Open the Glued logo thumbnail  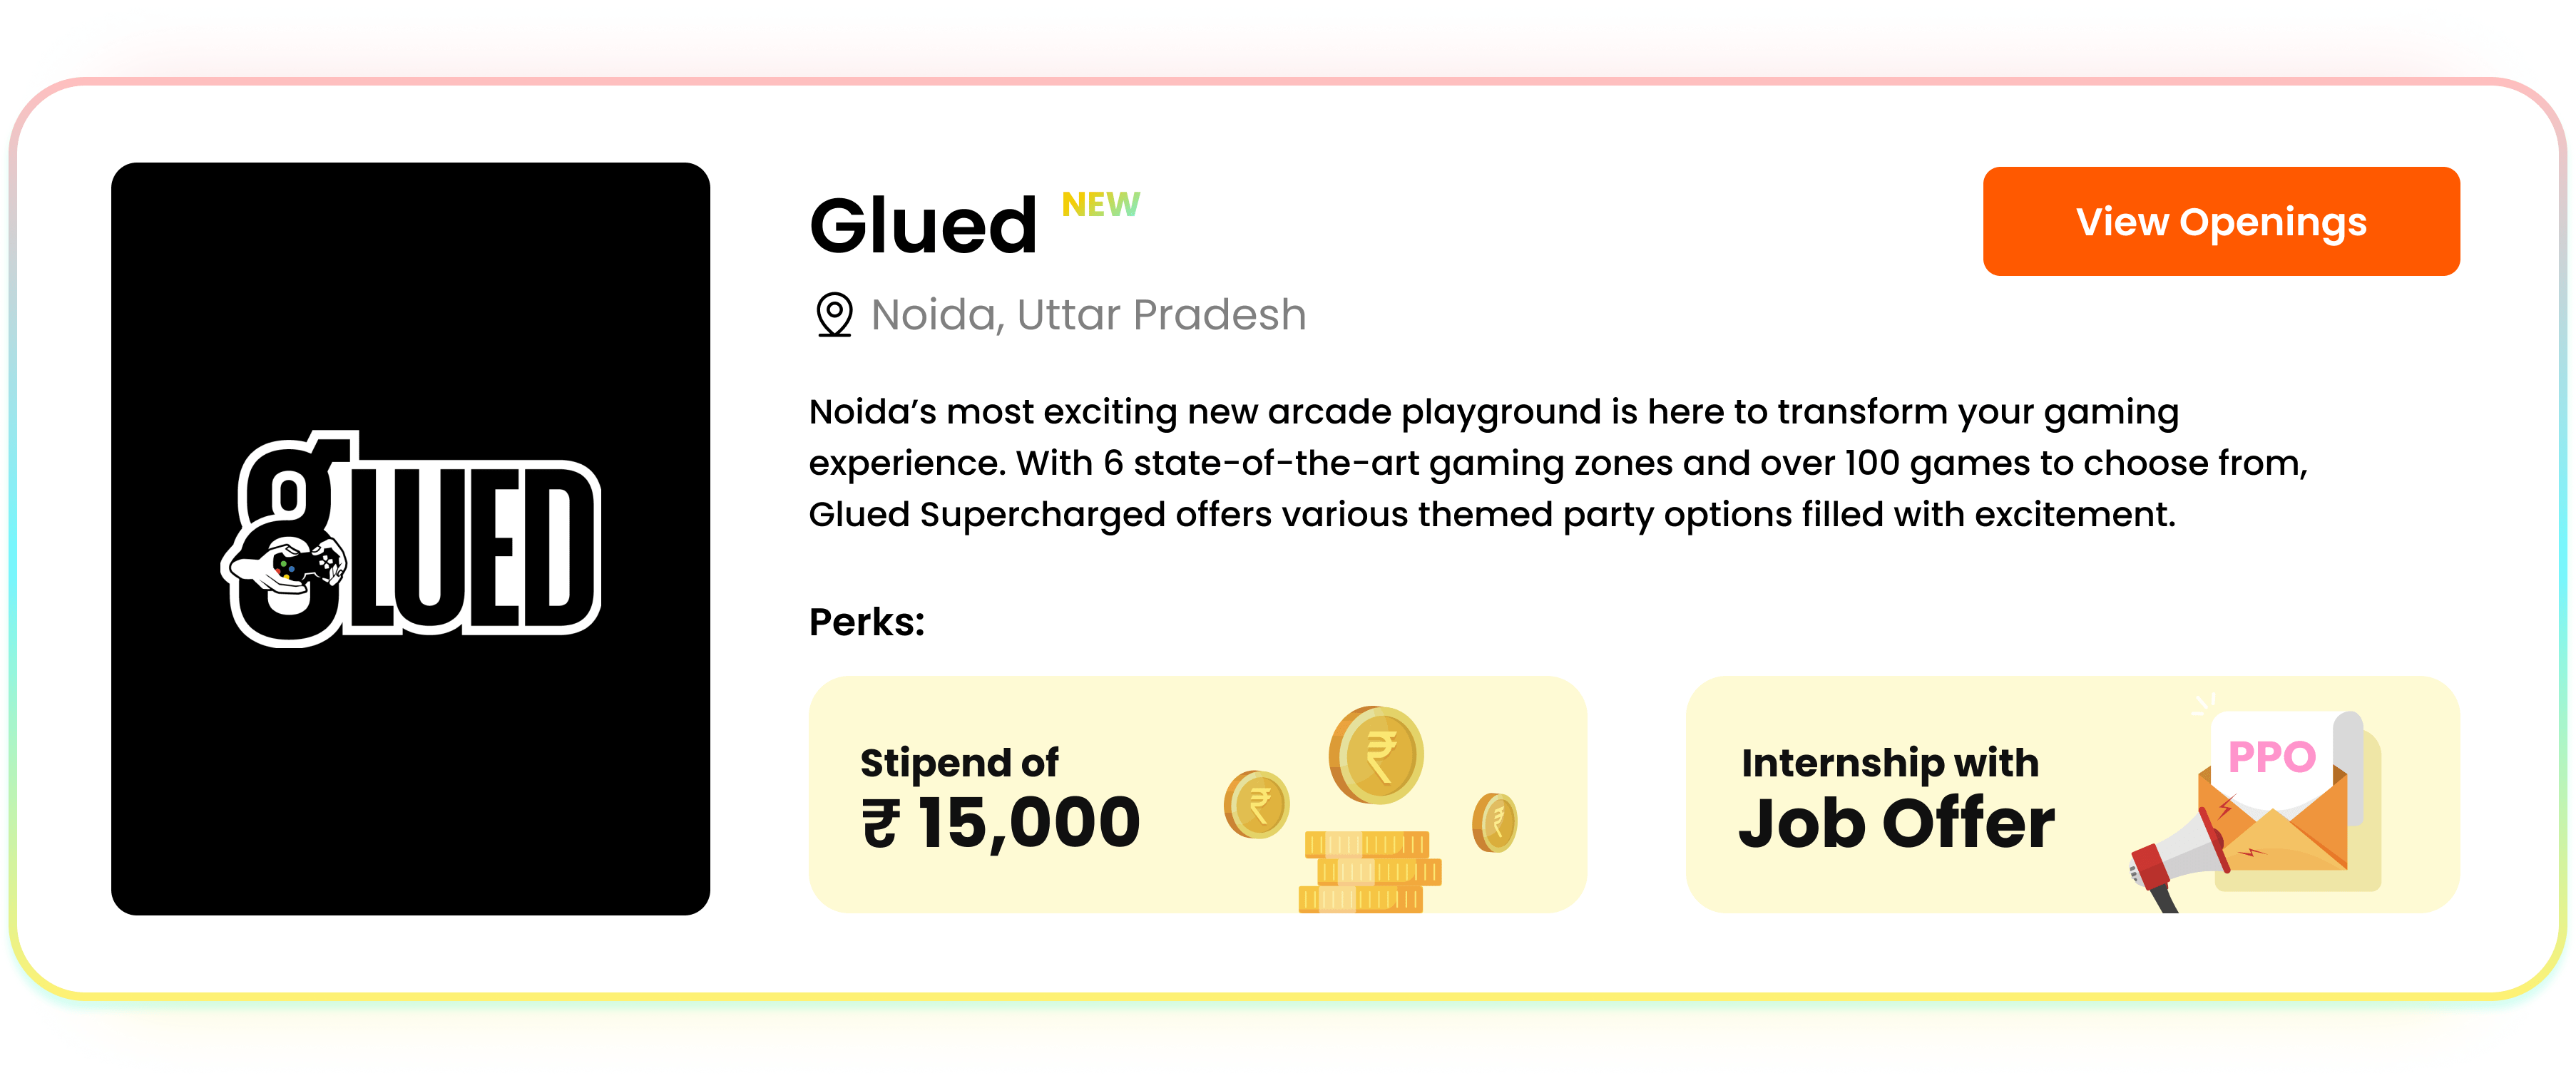[x=410, y=538]
